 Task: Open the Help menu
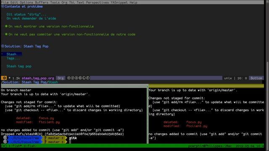click(x=133, y=3)
